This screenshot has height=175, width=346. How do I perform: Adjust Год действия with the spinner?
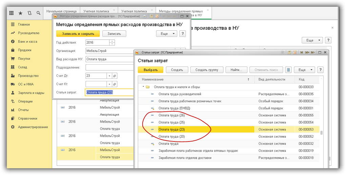click(x=112, y=42)
